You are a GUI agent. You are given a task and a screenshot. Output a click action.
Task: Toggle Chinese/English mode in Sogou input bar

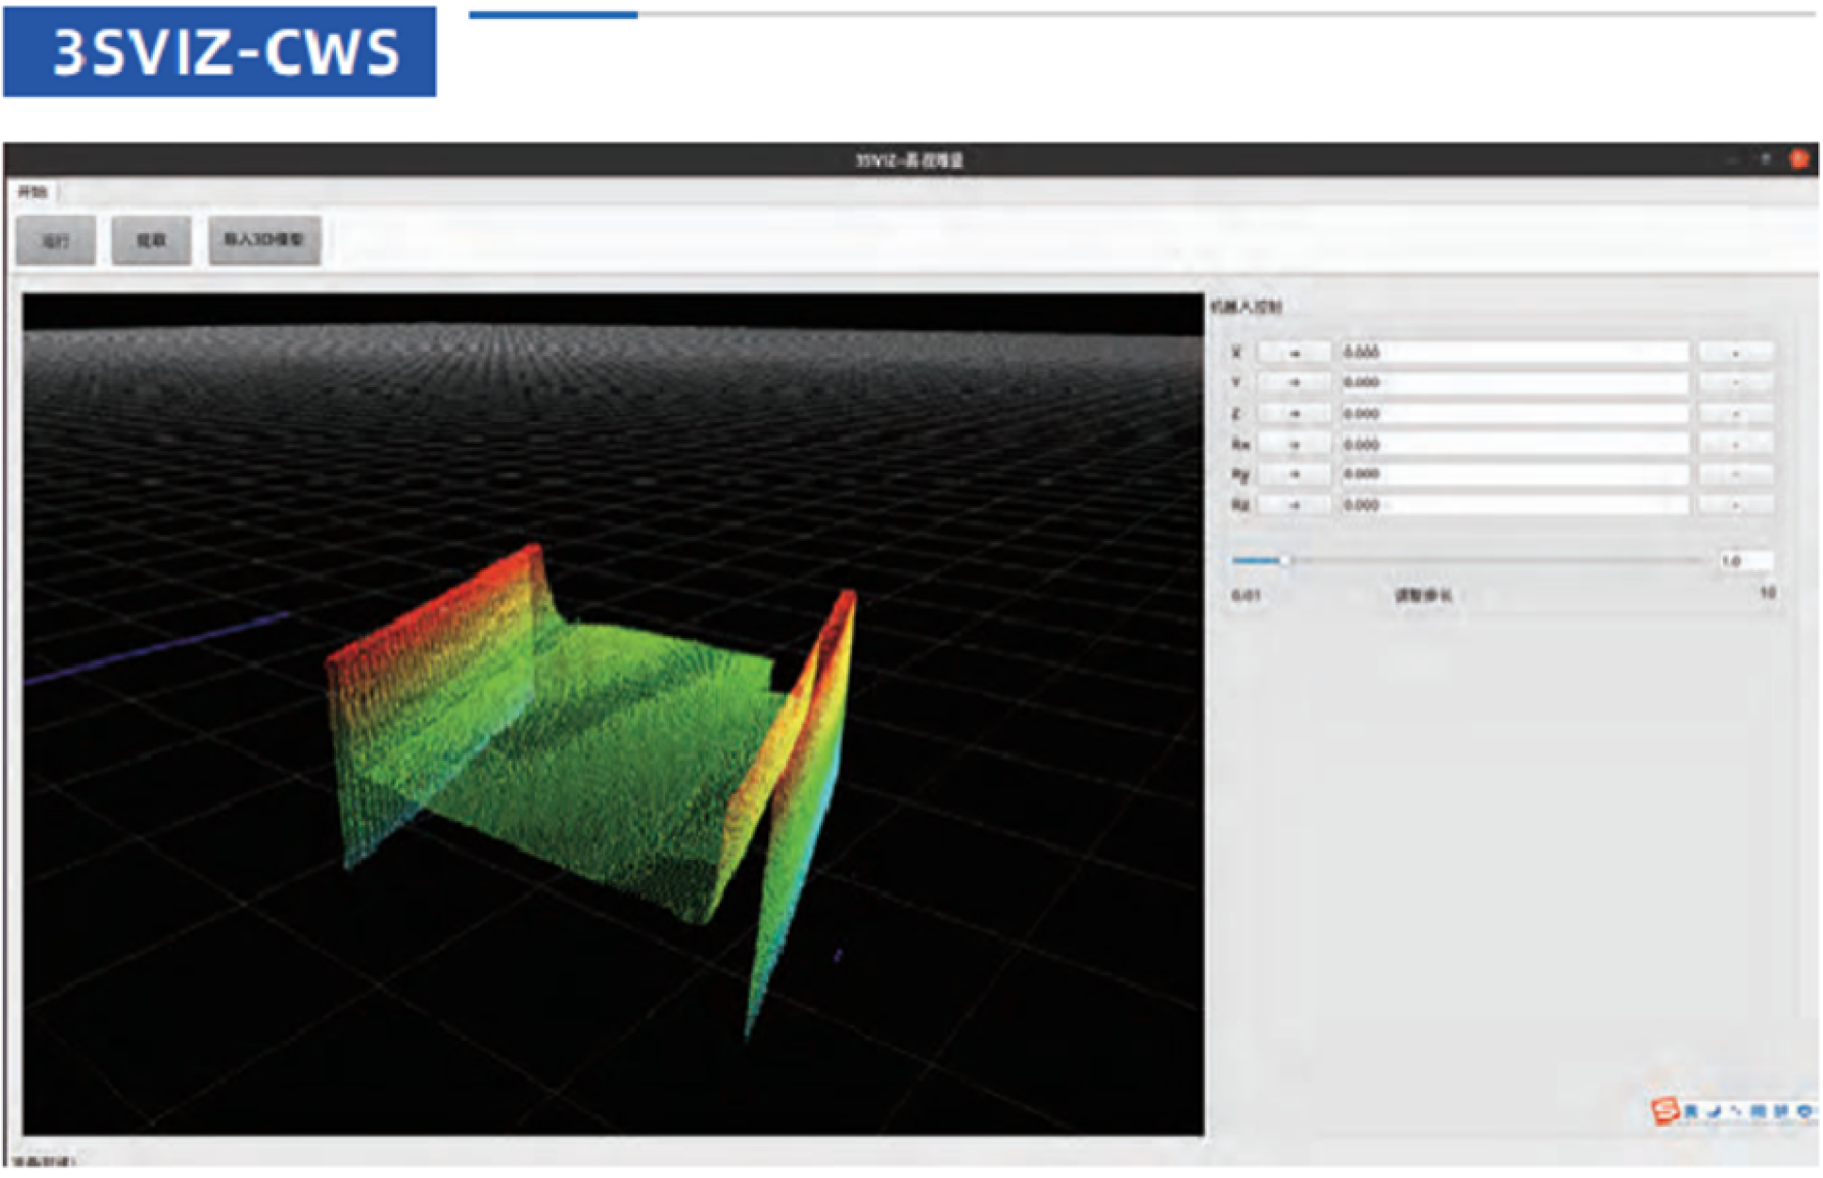click(1691, 1112)
